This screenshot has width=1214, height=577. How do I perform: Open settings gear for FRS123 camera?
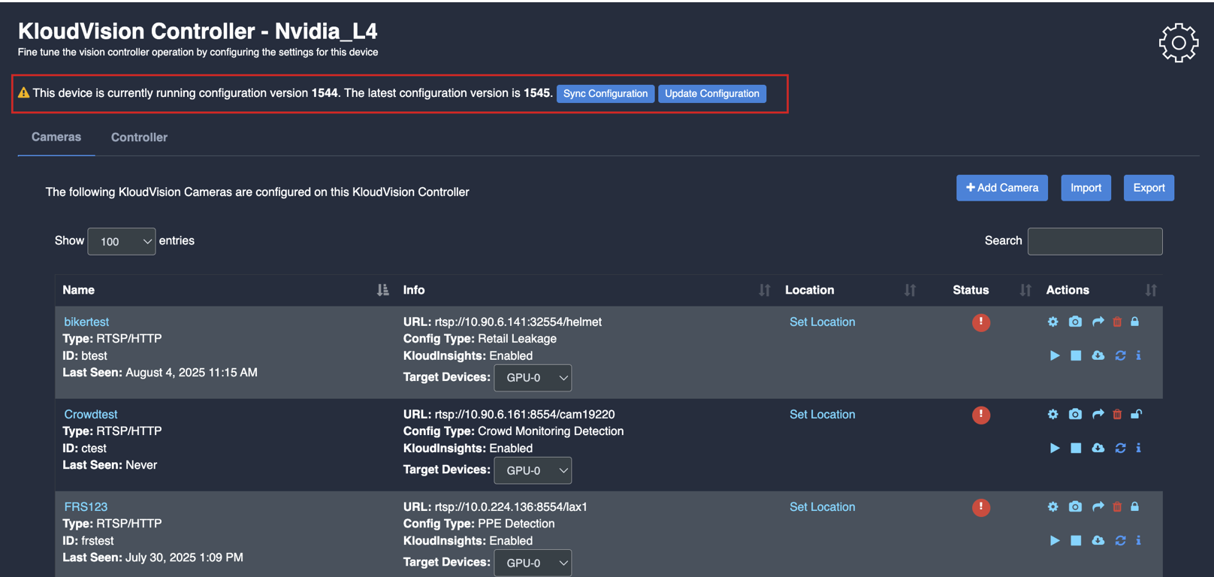(x=1052, y=506)
